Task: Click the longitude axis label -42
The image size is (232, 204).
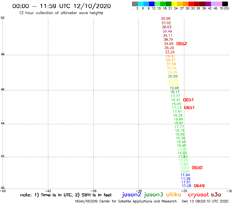Action: point(48,191)
